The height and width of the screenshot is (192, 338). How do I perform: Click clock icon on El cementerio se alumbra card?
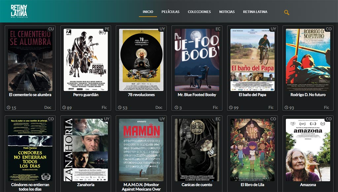pyautogui.click(x=9, y=107)
